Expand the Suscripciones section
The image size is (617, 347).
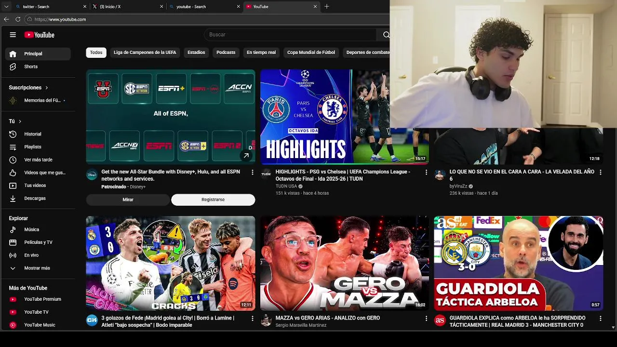pos(28,88)
